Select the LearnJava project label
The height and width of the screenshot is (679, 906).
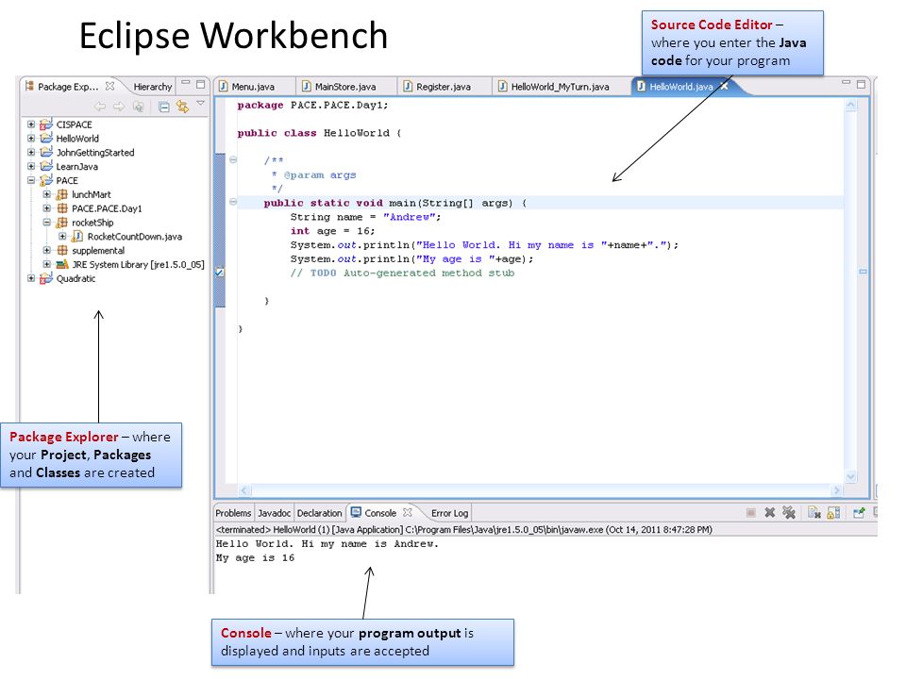point(76,166)
